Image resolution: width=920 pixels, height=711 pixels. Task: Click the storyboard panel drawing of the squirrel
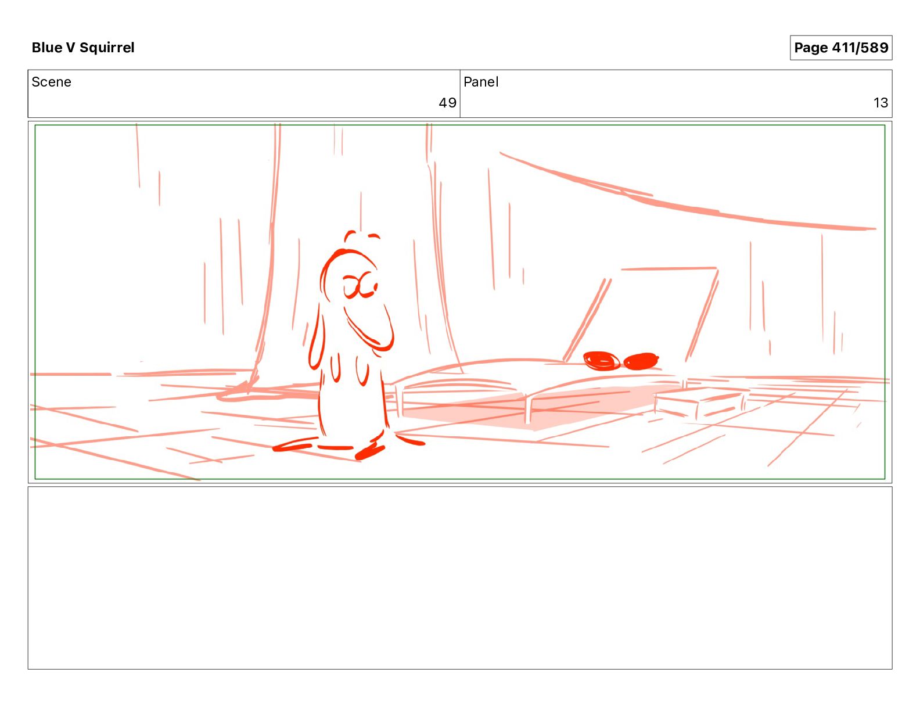pos(460,302)
